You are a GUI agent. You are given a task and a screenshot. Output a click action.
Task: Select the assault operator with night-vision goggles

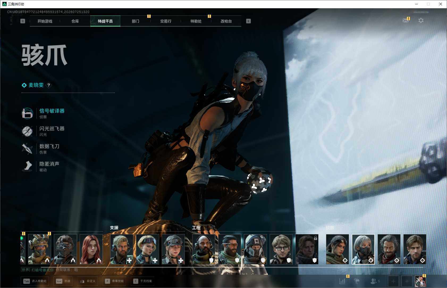tap(65, 249)
